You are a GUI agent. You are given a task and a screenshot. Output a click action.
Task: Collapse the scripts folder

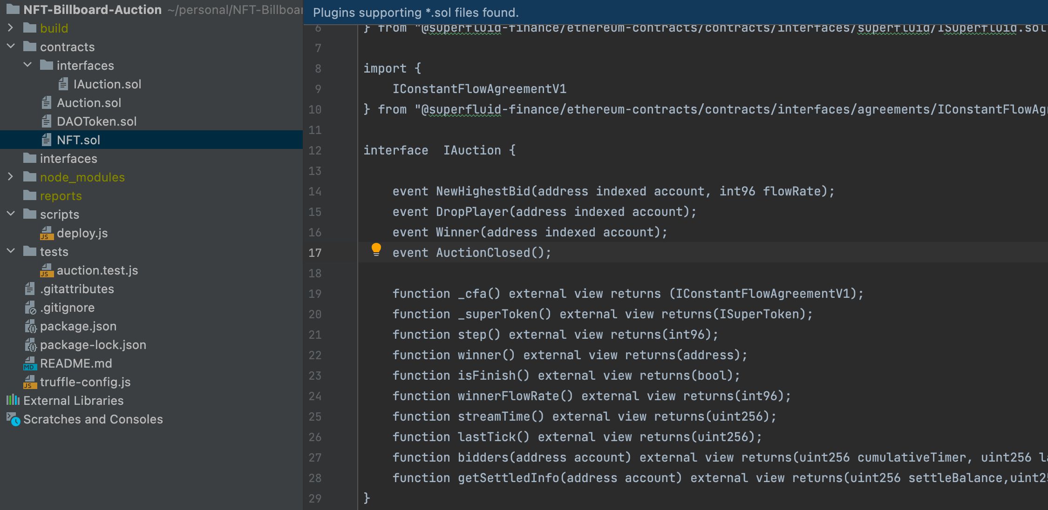coord(10,214)
